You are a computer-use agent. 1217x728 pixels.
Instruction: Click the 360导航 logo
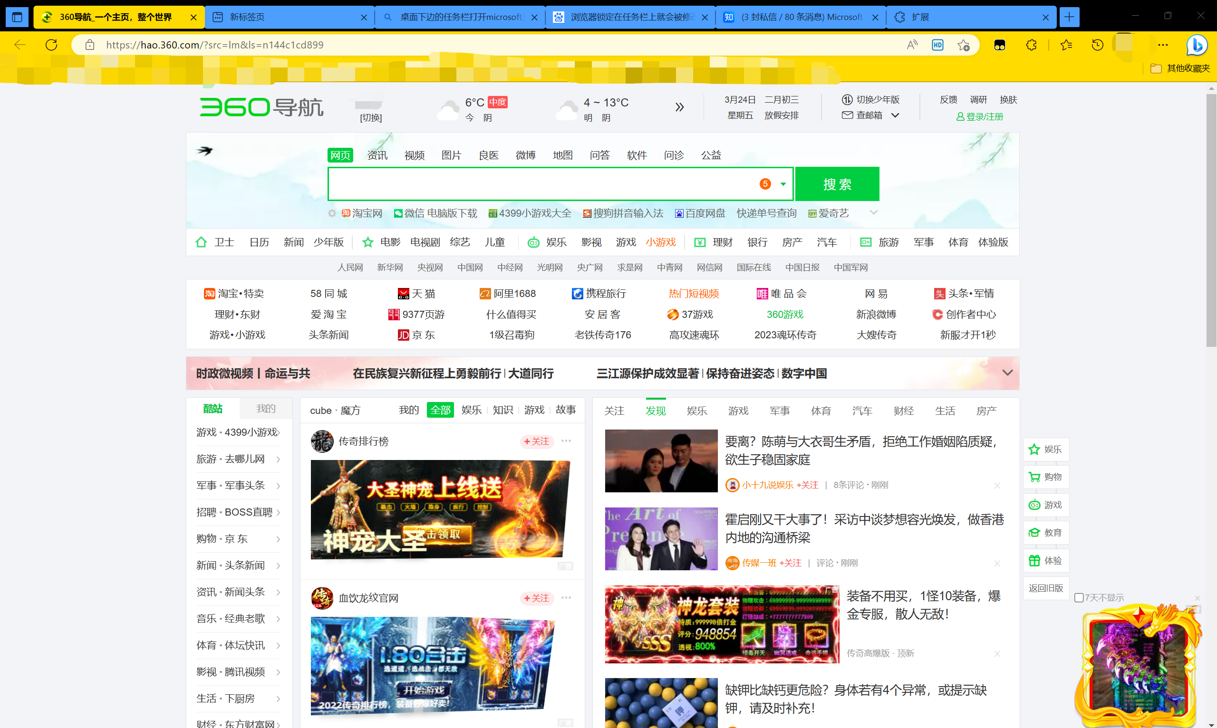coord(261,107)
